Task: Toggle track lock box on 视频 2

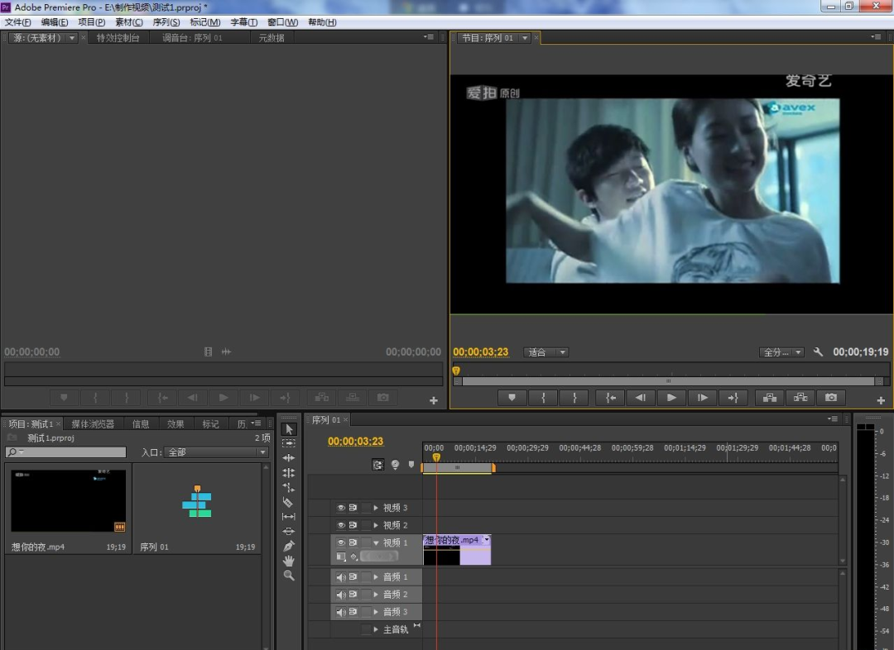Action: (x=366, y=524)
